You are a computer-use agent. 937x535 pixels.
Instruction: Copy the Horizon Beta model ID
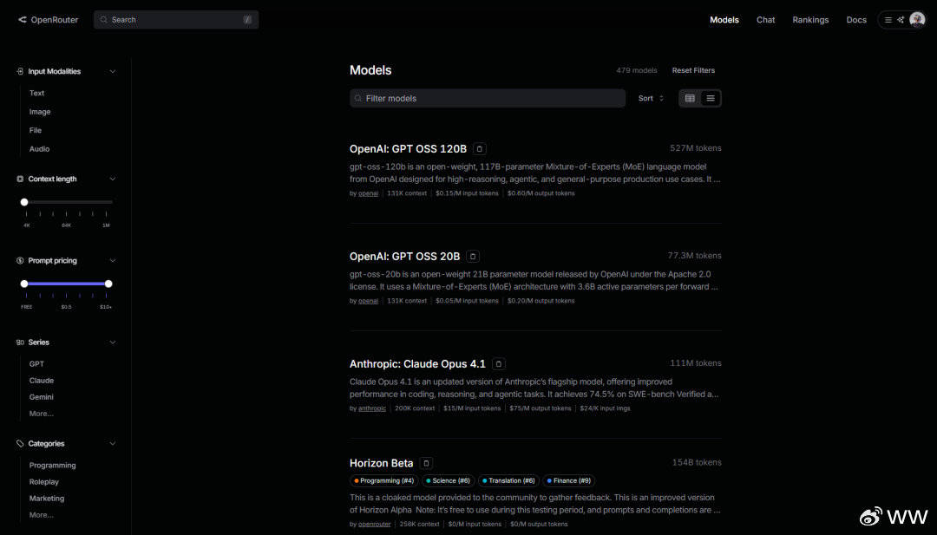point(426,463)
